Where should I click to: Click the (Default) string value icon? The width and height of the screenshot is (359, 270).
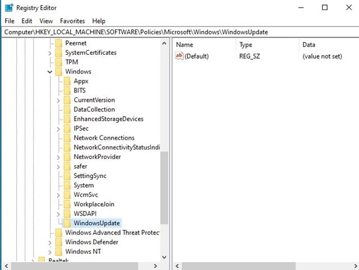click(x=179, y=56)
